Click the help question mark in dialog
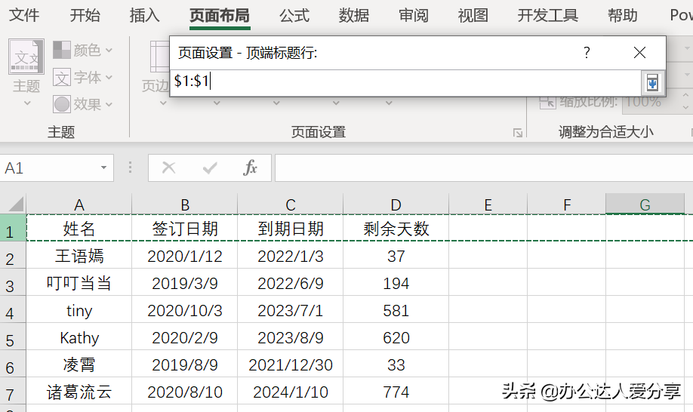Screen dimensions: 693x412 (587, 53)
